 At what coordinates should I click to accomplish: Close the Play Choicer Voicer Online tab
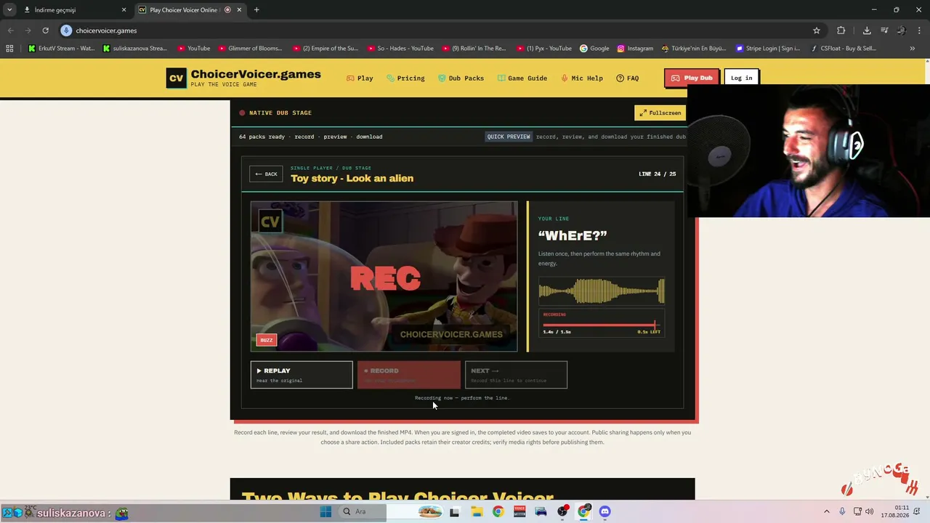click(x=239, y=10)
